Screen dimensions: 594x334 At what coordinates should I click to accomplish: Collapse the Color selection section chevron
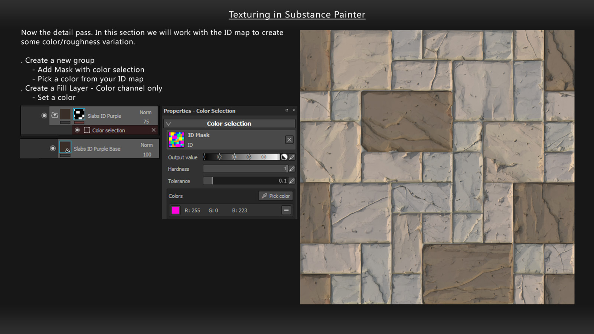point(169,124)
